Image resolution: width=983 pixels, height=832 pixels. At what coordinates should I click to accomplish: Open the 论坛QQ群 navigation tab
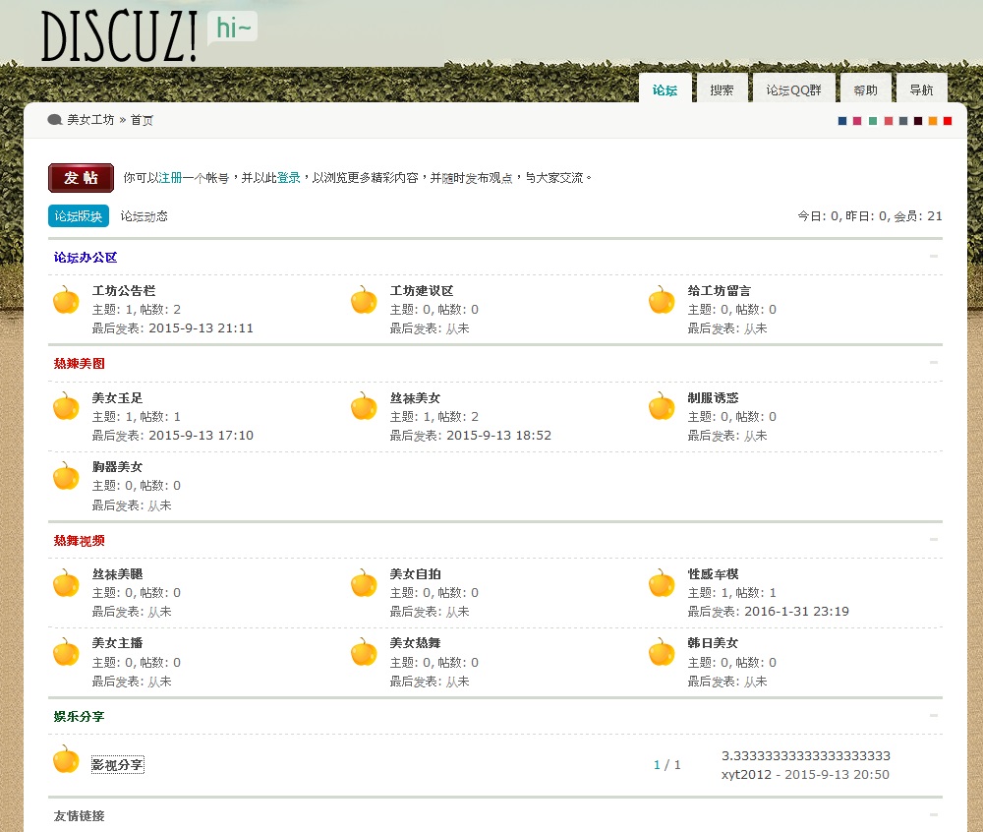tap(793, 89)
